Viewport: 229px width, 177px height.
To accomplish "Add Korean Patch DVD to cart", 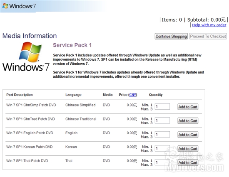I will coord(188,149).
